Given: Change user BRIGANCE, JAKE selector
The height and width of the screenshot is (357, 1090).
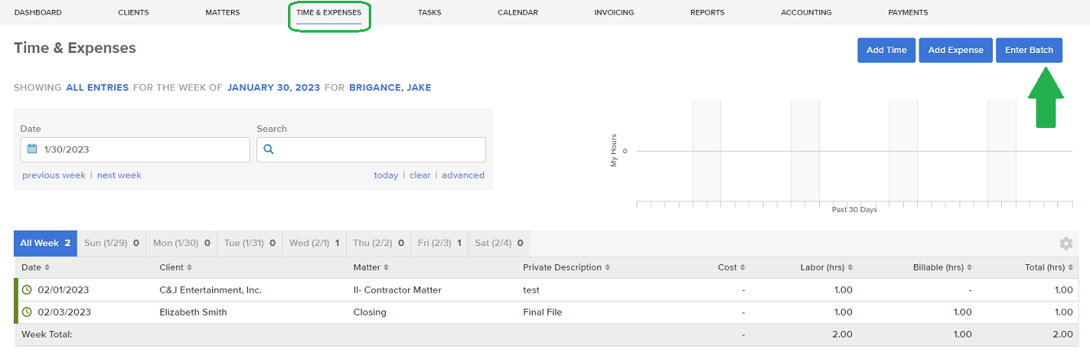Looking at the screenshot, I should tap(390, 87).
